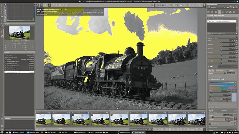The image size is (239, 134).
Task: Select the pencil brush drawing icon
Action: tap(235, 116)
